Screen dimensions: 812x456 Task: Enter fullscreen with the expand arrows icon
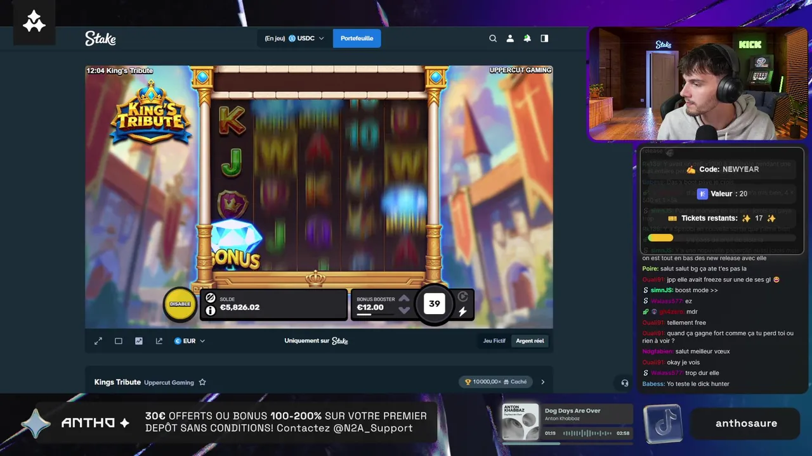[x=98, y=341]
